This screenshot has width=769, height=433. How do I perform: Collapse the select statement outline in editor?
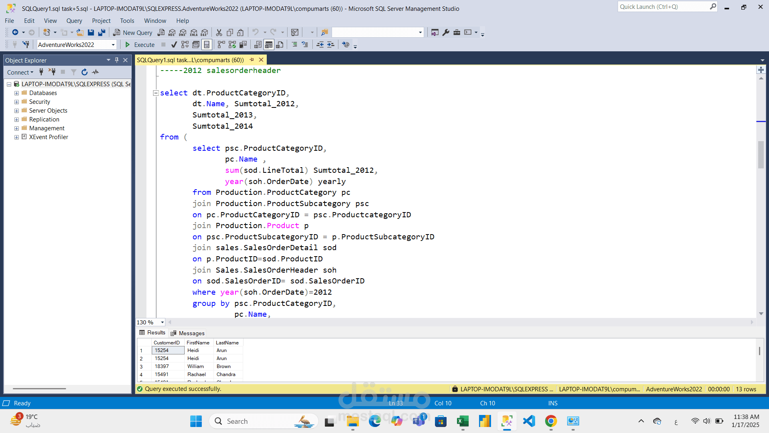155,93
